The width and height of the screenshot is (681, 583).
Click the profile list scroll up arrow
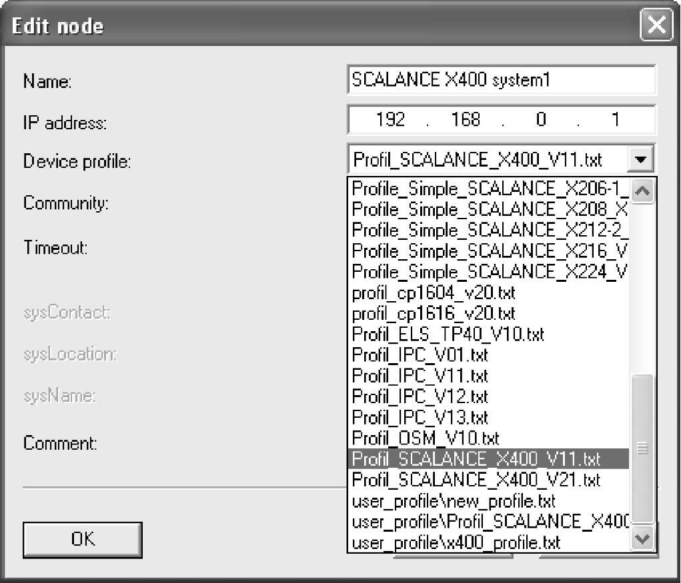tap(642, 191)
